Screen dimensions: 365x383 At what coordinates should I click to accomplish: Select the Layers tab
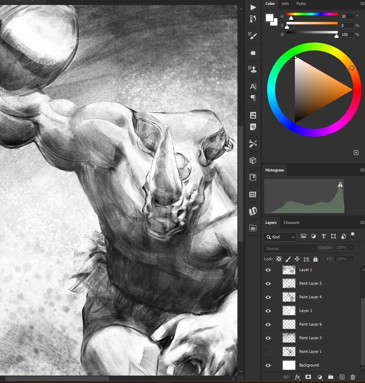point(271,223)
